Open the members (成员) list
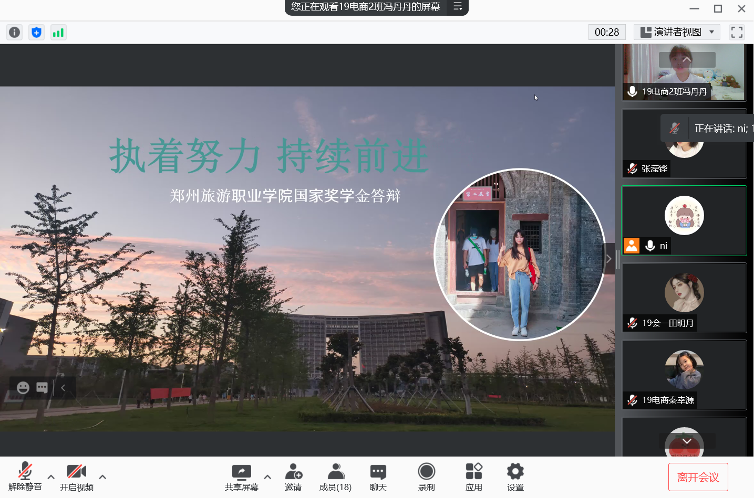The height and width of the screenshot is (498, 754). [x=335, y=477]
